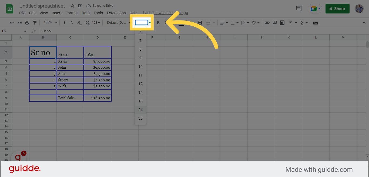The width and height of the screenshot is (369, 177).
Task: Select the Paint format tool
Action: click(x=35, y=23)
